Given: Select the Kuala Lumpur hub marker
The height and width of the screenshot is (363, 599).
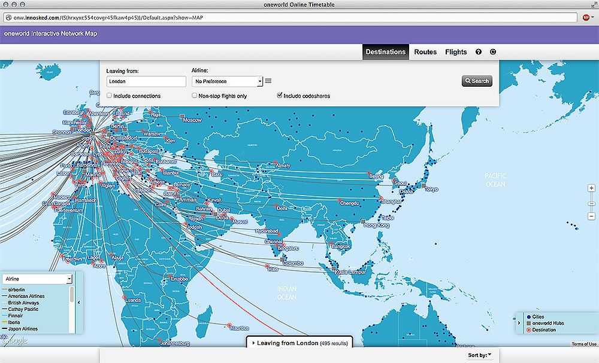Looking at the screenshot, I should pyautogui.click(x=334, y=269).
